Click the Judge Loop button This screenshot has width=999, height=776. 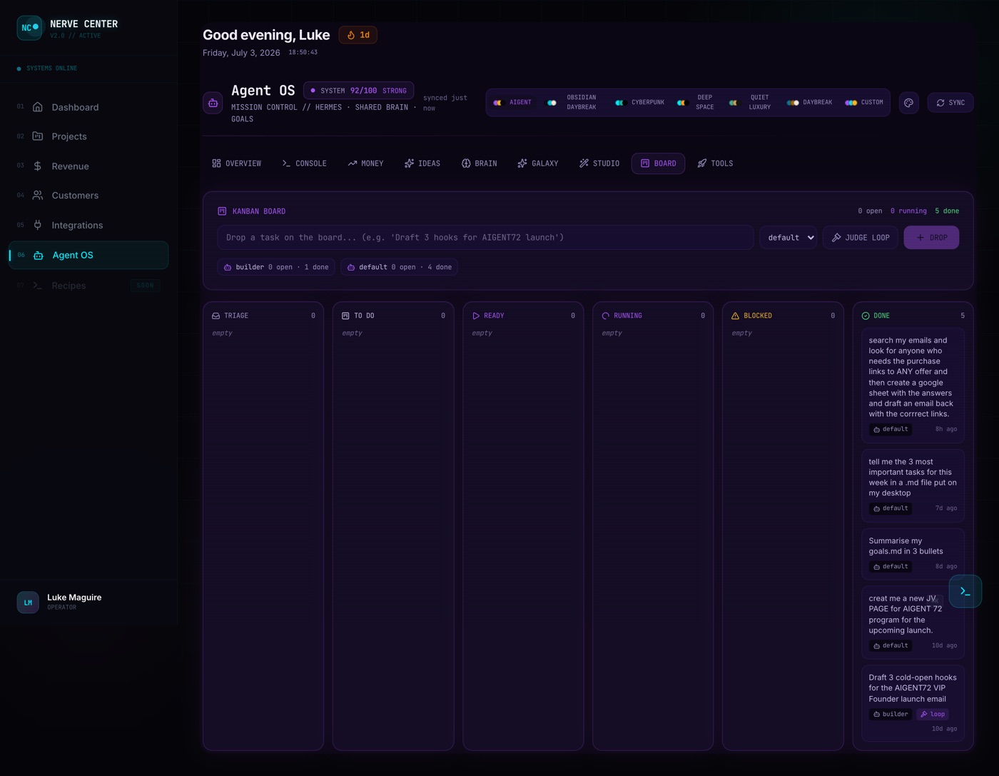point(861,238)
